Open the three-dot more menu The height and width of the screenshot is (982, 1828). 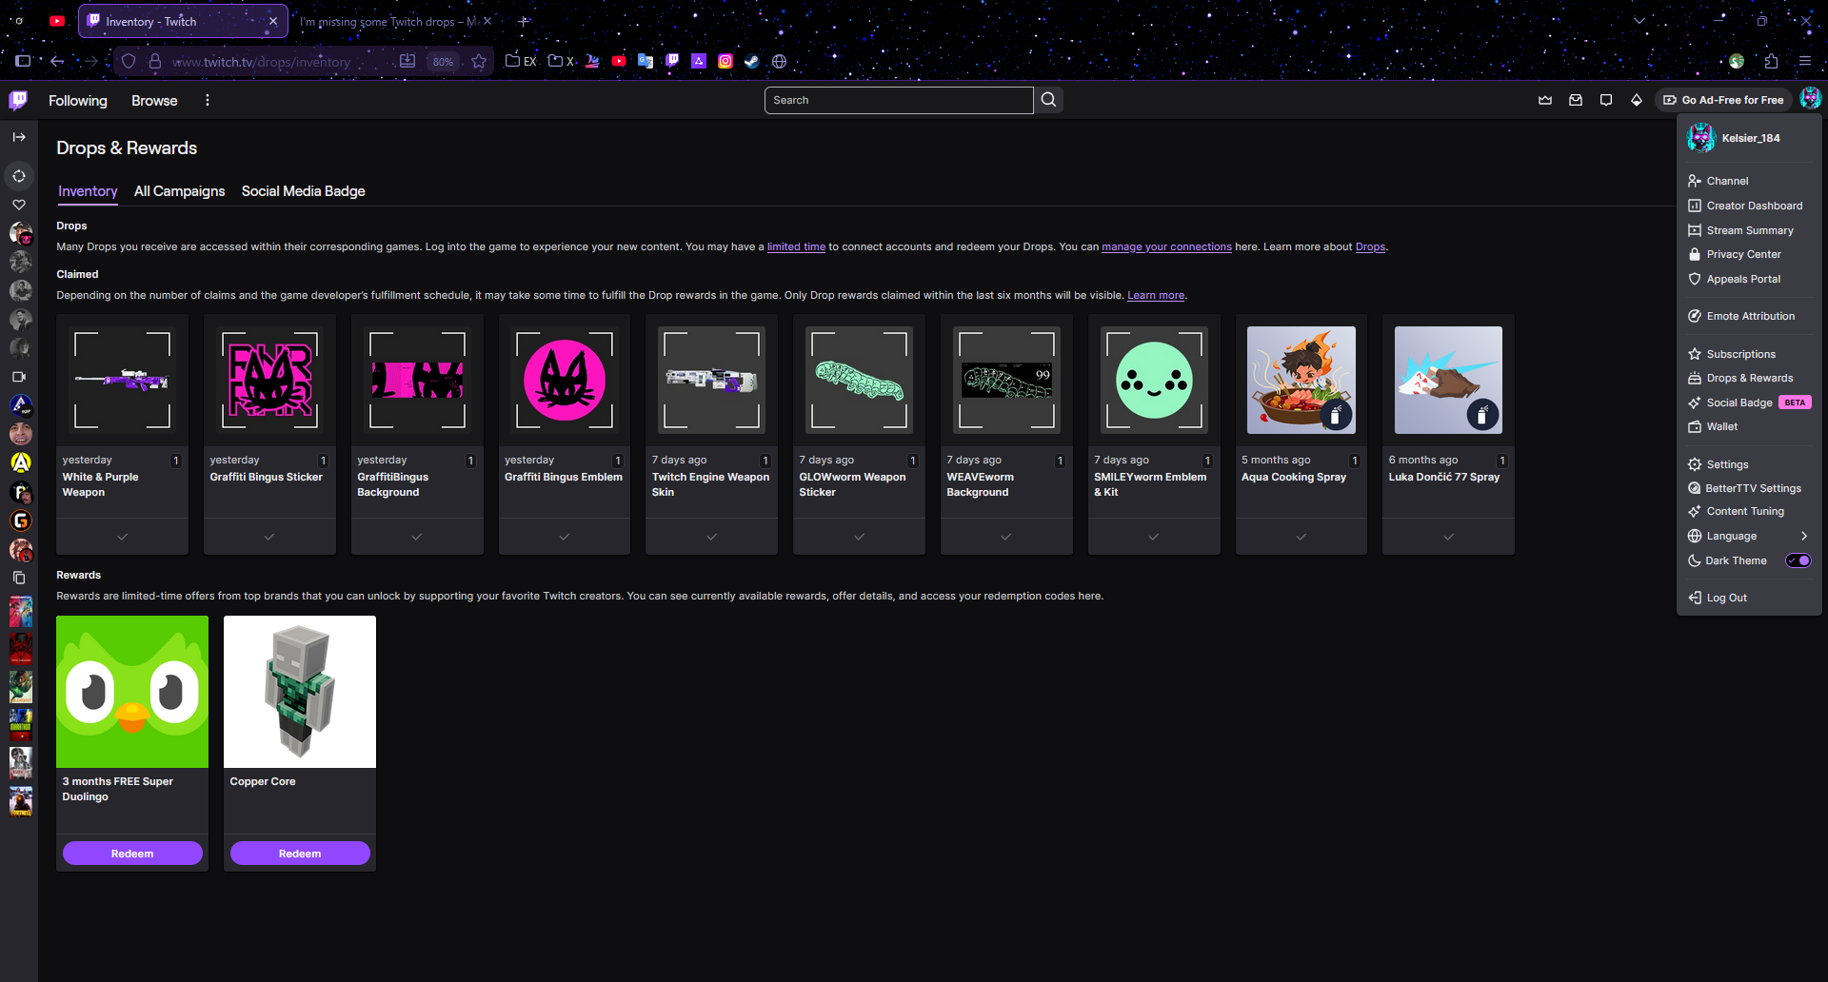pyautogui.click(x=208, y=100)
